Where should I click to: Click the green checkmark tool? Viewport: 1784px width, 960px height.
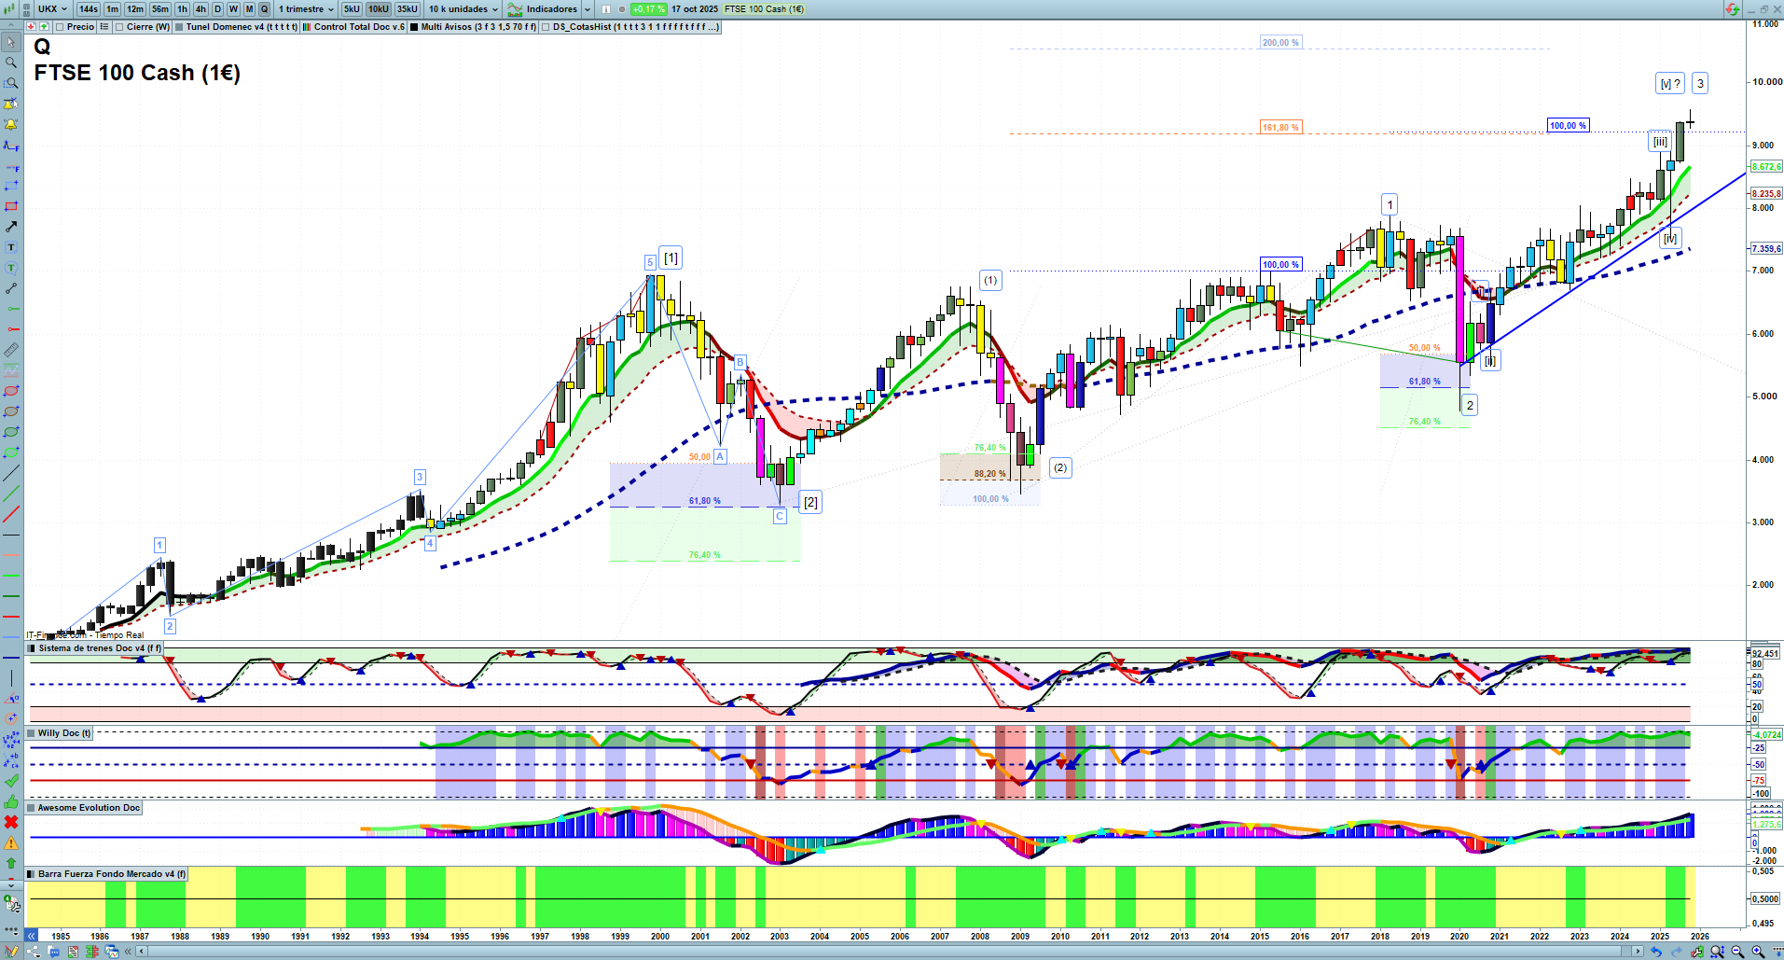[11, 781]
